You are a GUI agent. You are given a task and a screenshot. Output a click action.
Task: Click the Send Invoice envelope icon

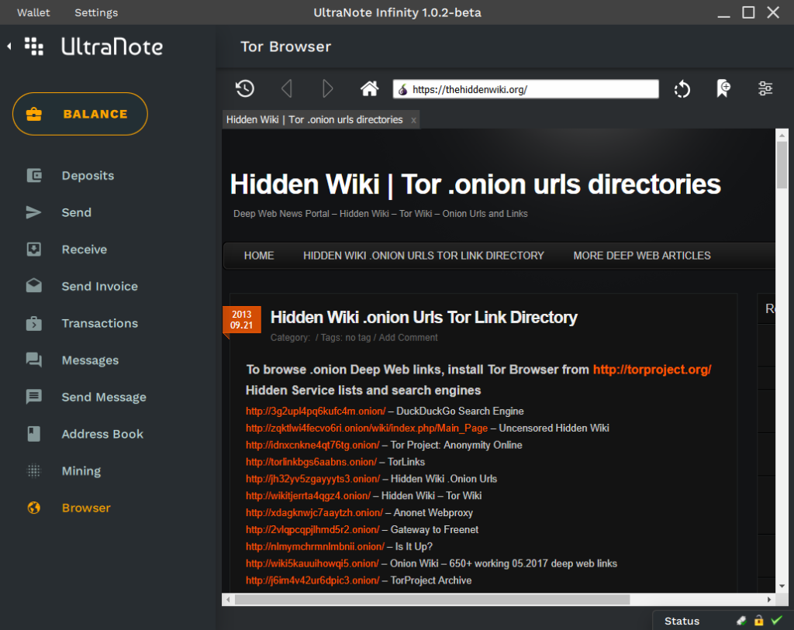34,286
